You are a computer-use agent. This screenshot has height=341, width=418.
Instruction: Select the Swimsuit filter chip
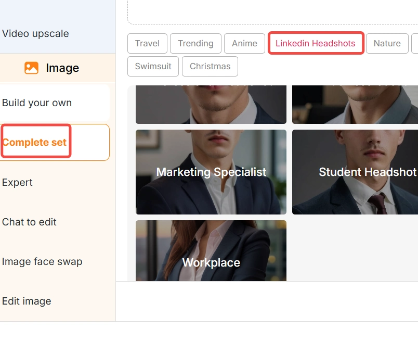152,67
